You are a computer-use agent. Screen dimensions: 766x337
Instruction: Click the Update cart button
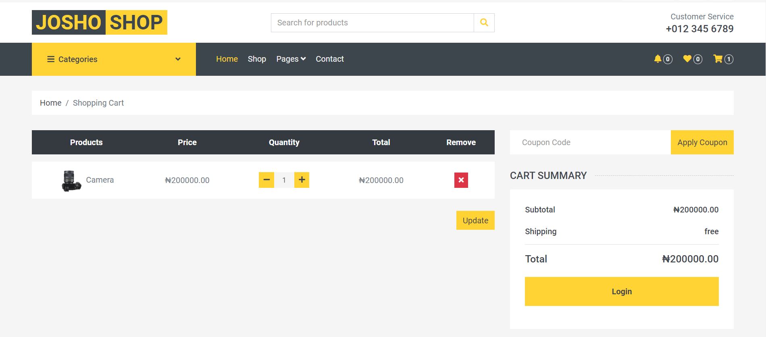(475, 221)
